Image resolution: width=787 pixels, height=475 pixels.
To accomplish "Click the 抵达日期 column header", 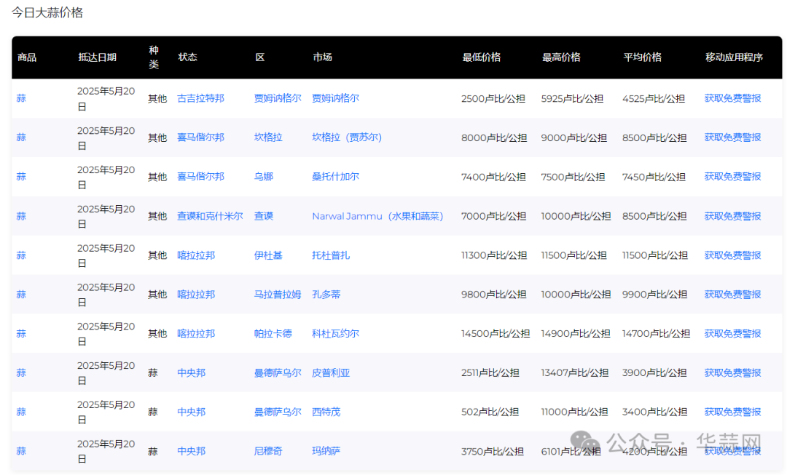I will tap(98, 57).
